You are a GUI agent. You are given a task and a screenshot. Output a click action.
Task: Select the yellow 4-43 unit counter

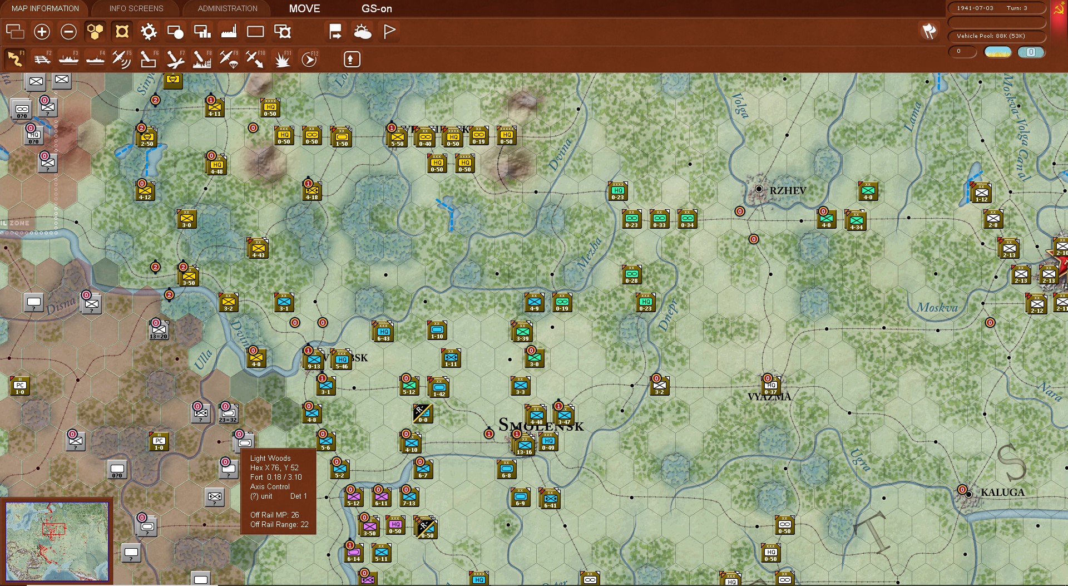(x=258, y=249)
